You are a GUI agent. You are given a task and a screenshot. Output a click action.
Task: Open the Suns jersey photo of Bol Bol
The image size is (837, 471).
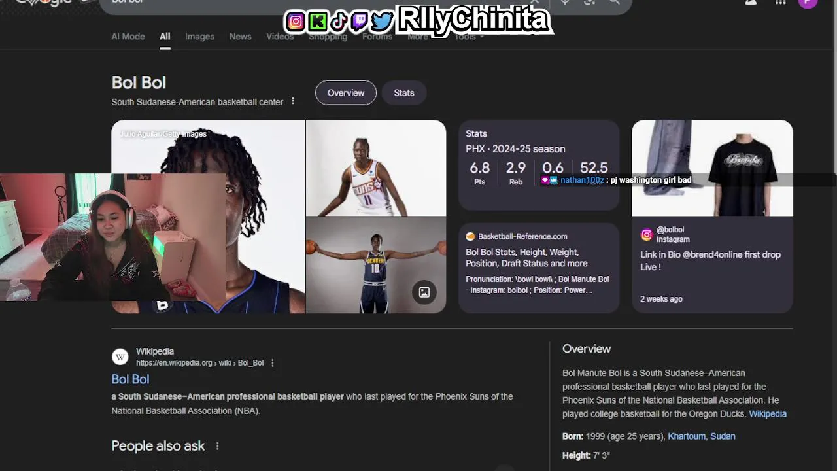tap(376, 167)
